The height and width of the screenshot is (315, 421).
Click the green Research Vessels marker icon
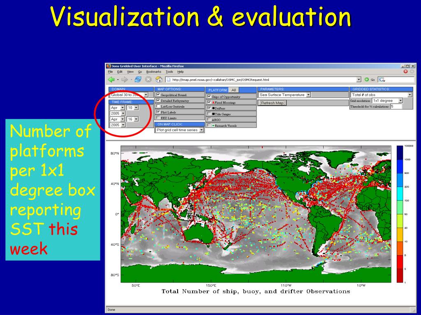[213, 126]
